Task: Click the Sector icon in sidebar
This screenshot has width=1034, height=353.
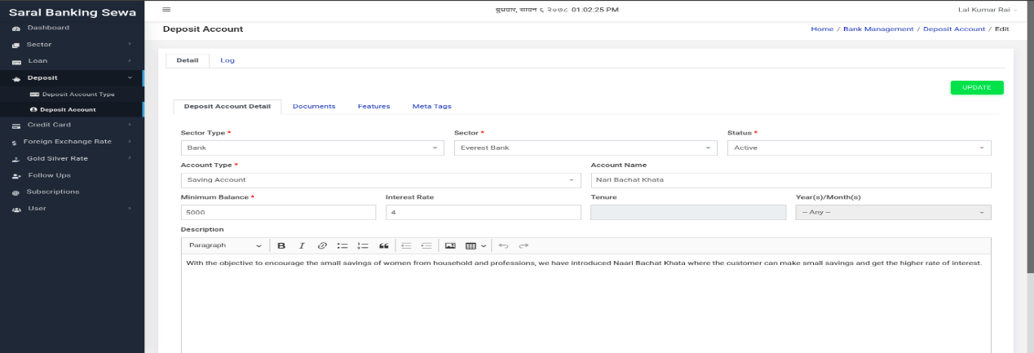Action: click(x=15, y=45)
